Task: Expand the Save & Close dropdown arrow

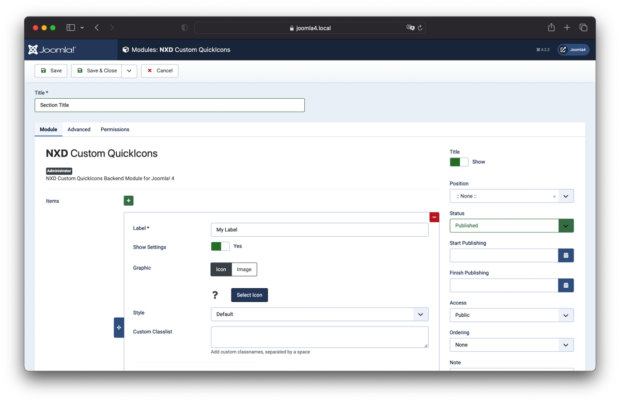Action: [129, 71]
